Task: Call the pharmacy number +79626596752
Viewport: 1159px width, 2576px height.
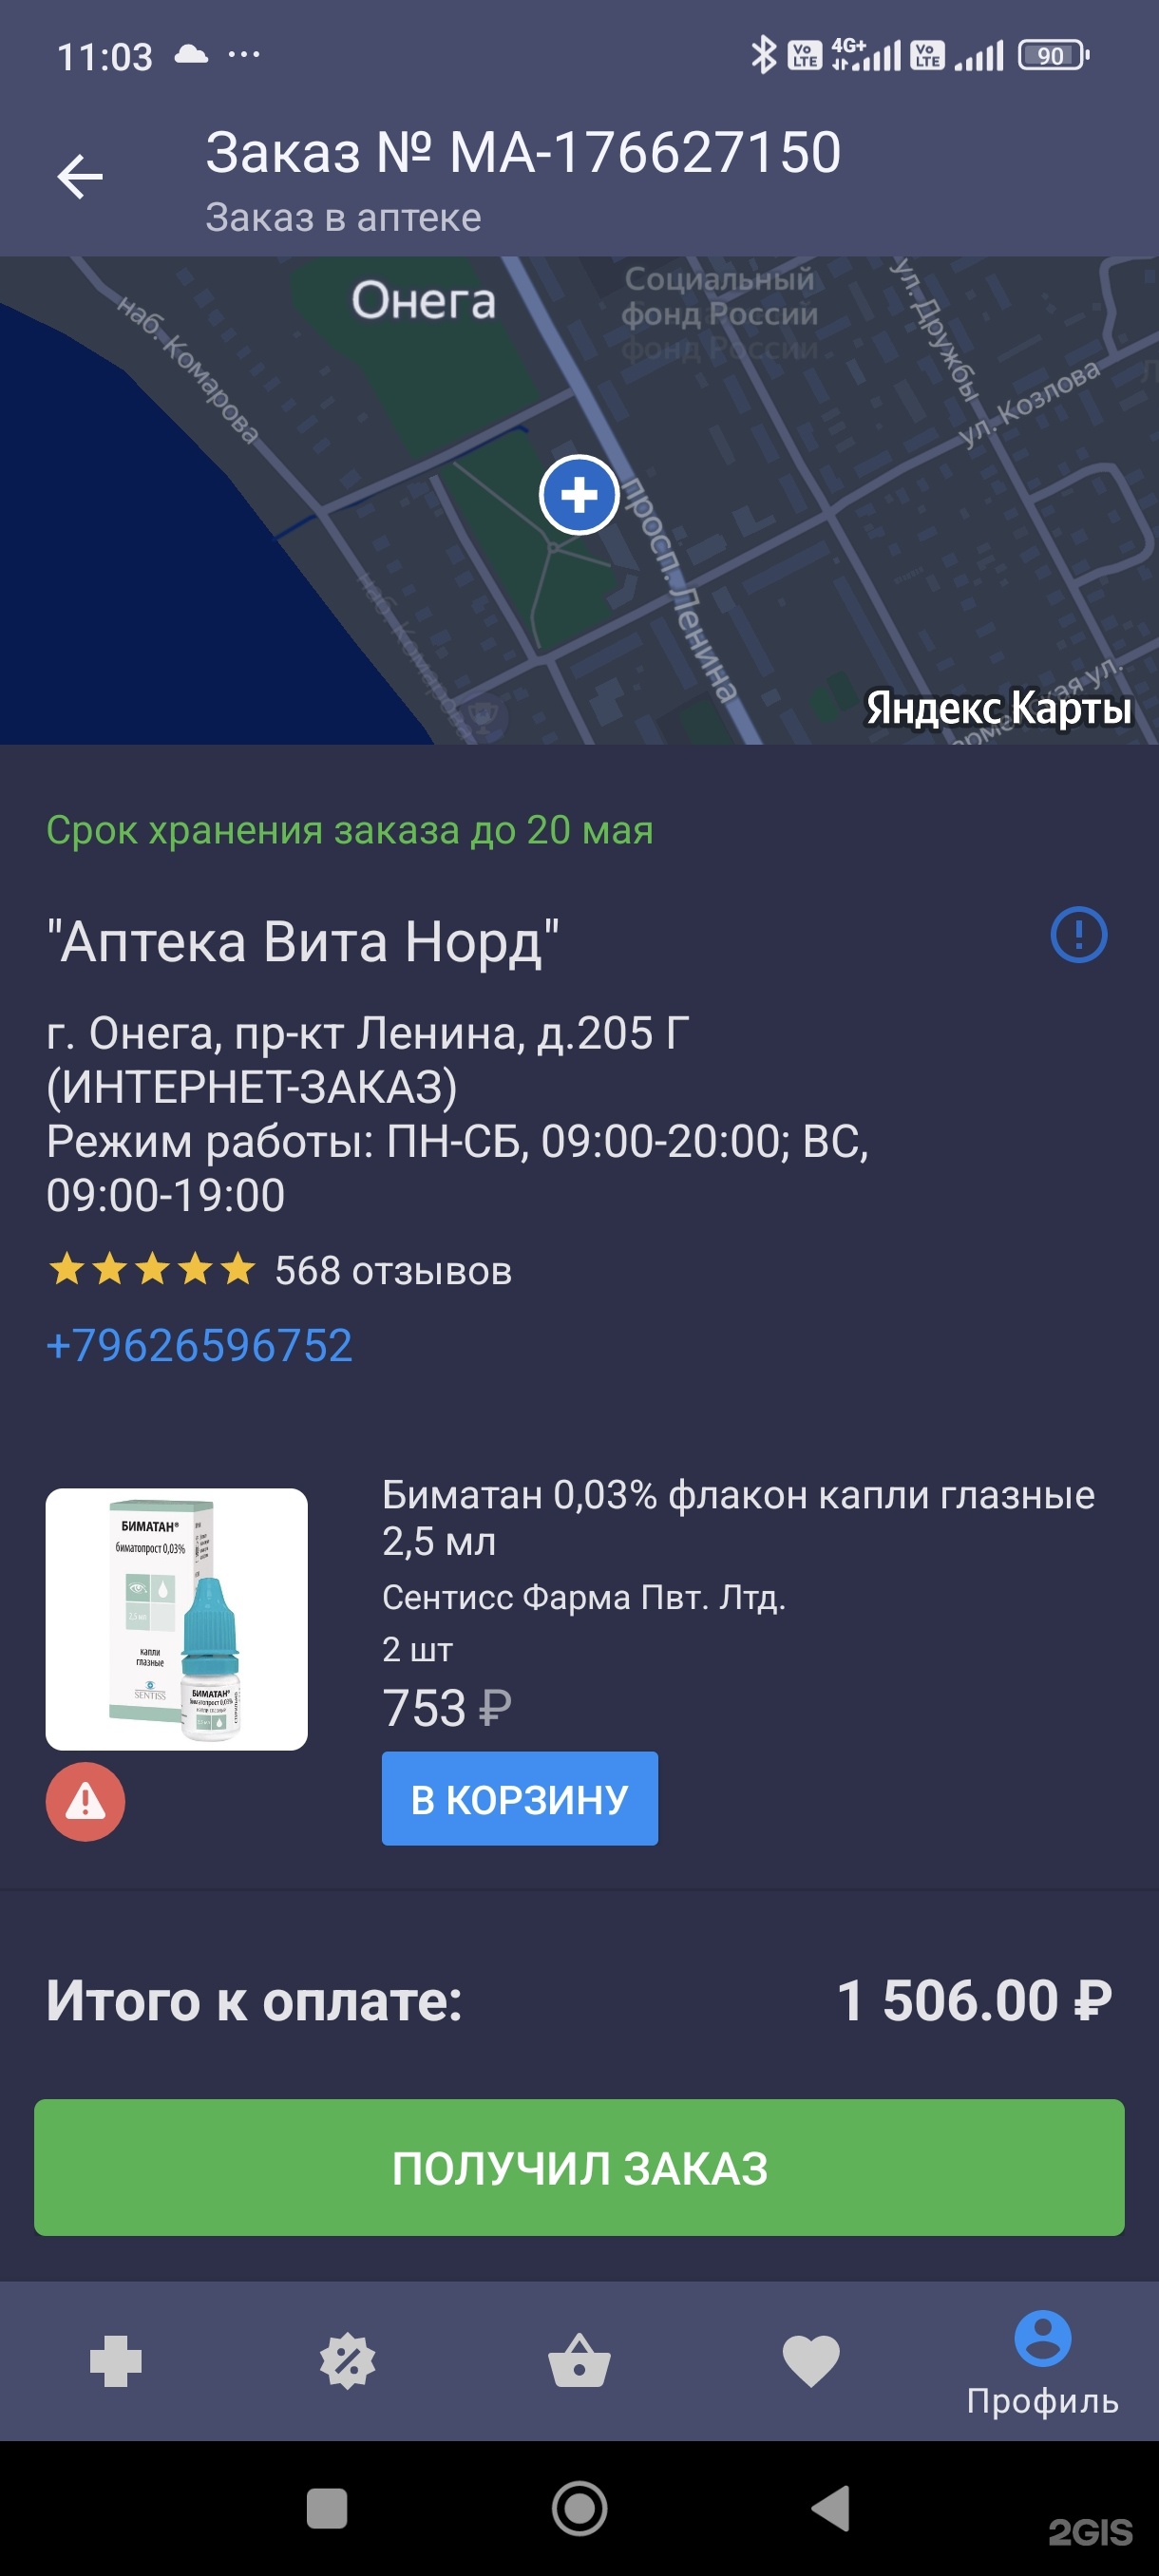Action: [199, 1345]
